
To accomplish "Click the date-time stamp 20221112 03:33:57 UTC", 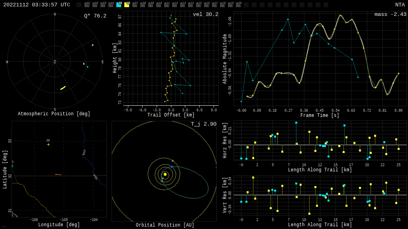I will 37,5.
